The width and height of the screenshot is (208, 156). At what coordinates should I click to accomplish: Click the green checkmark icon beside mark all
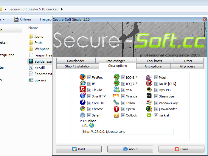tap(149, 115)
